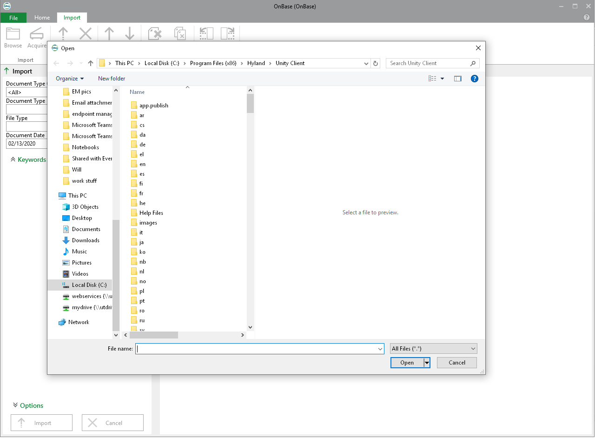Click the Browse folder icon in ribbon

click(13, 34)
